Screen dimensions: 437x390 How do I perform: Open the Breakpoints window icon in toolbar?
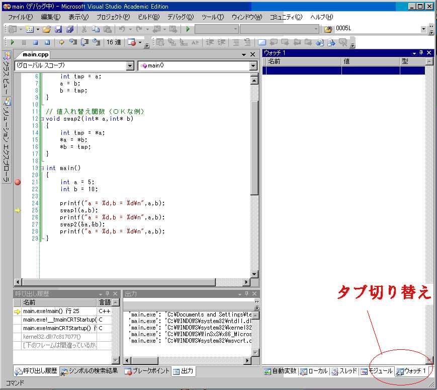(x=132, y=42)
